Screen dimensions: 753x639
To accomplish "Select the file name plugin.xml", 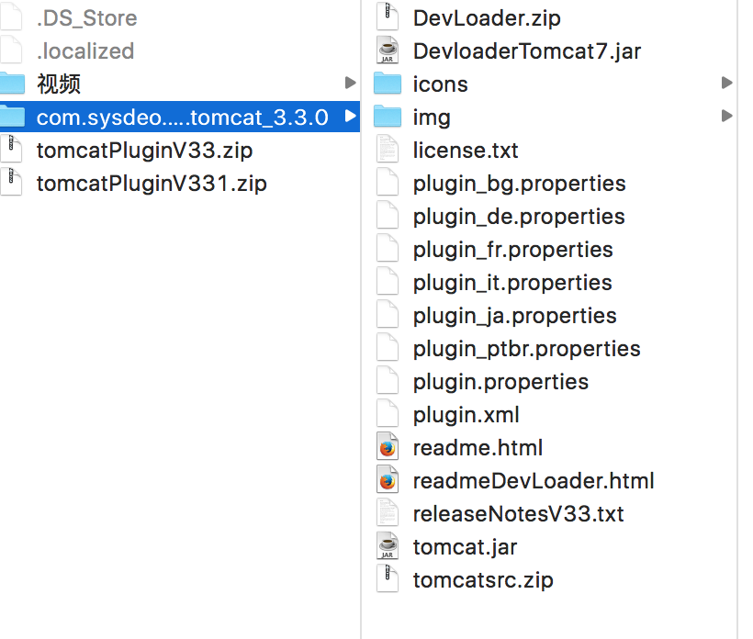I will 466,416.
